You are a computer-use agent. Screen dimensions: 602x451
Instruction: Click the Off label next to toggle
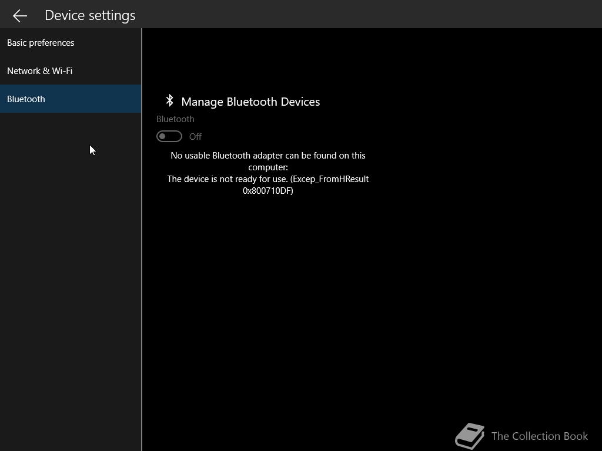pyautogui.click(x=195, y=136)
